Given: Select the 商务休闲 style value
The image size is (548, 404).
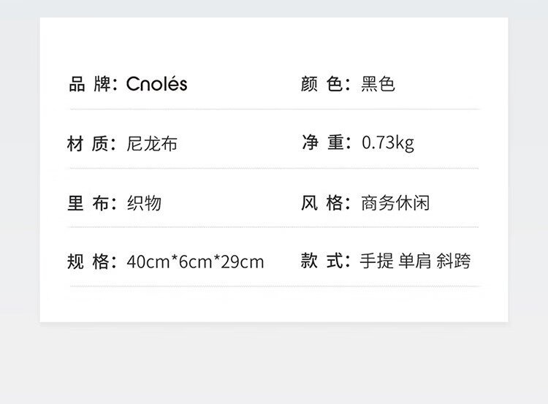Looking at the screenshot, I should [395, 202].
